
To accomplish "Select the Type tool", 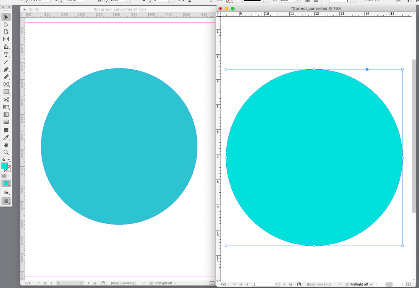I will [6, 55].
